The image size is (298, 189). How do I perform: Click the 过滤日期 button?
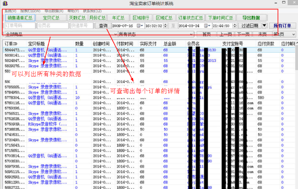(249, 25)
